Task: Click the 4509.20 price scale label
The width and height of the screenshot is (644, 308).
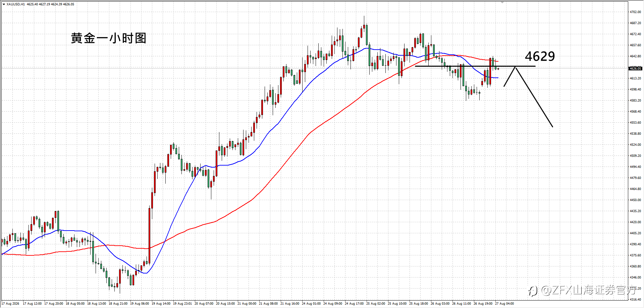Action: (x=635, y=156)
